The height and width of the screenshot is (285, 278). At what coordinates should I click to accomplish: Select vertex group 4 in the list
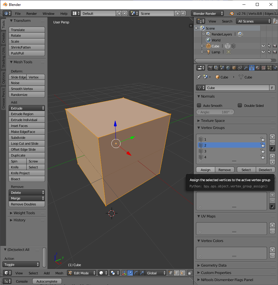point(231,157)
